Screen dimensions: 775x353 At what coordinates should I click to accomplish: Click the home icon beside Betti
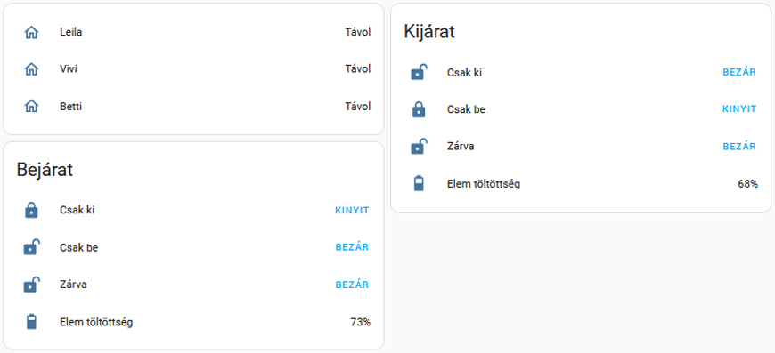(31, 107)
